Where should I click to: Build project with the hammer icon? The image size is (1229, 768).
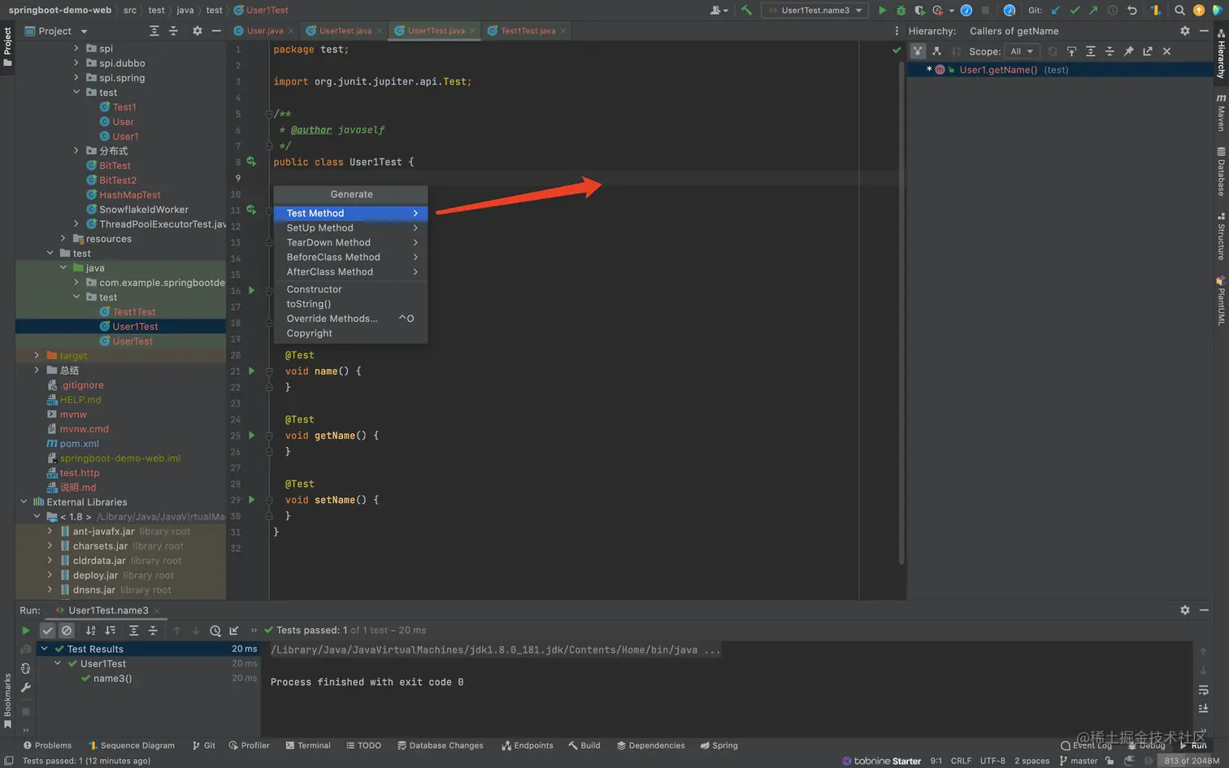(x=746, y=11)
